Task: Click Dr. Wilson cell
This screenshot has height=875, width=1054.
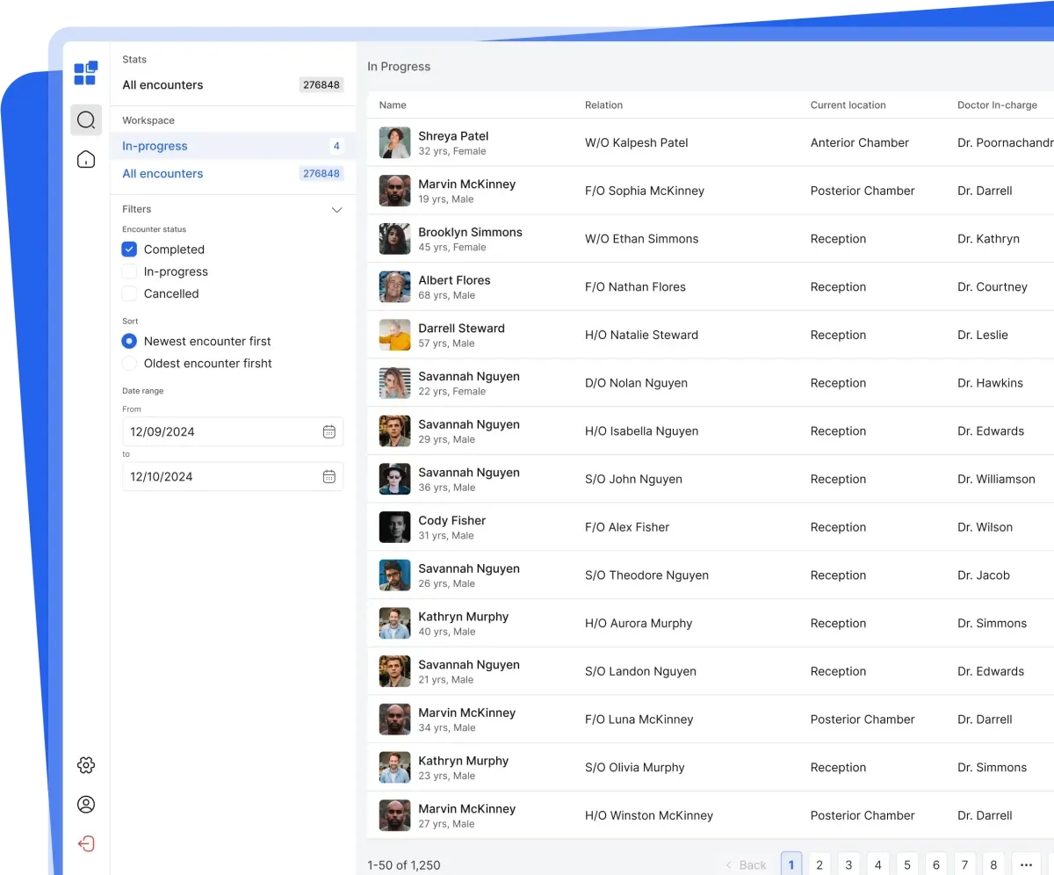Action: point(985,527)
